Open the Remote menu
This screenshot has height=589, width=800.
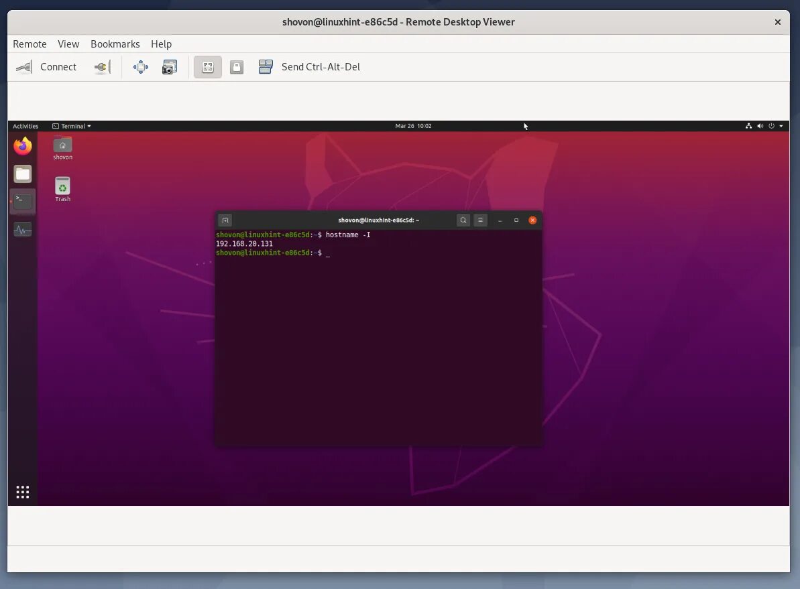[30, 44]
